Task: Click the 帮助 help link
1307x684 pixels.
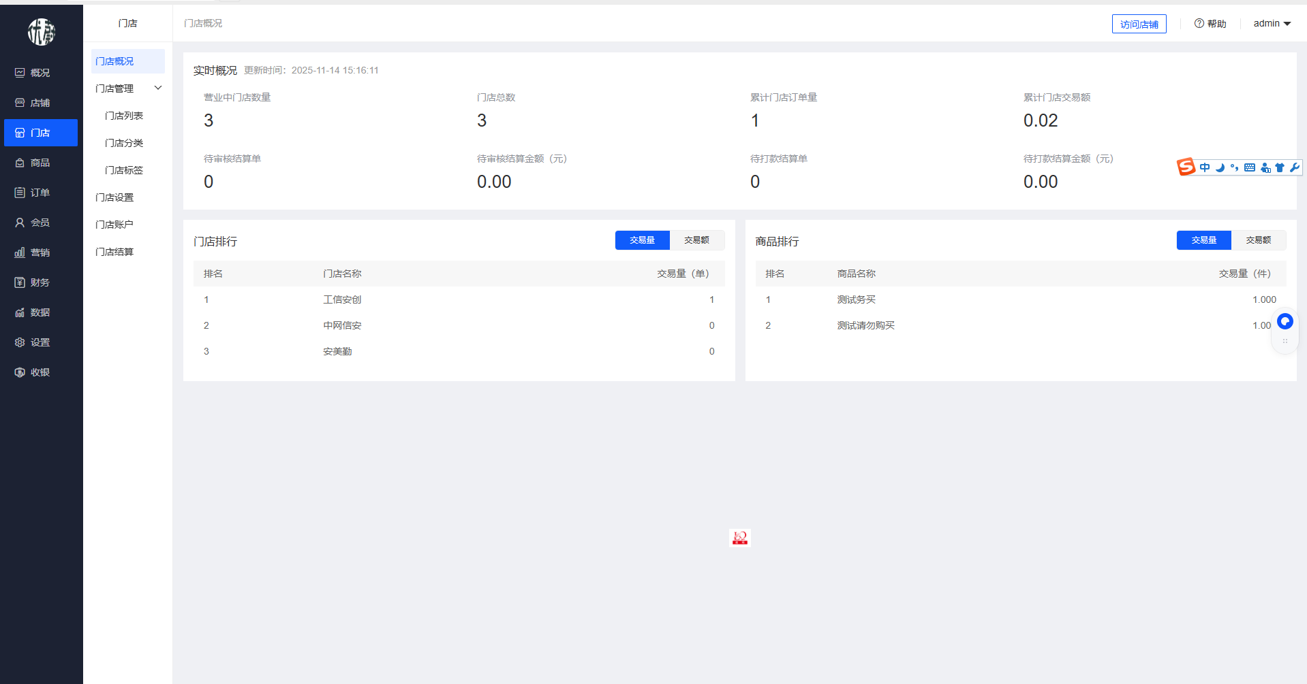Action: (1210, 24)
